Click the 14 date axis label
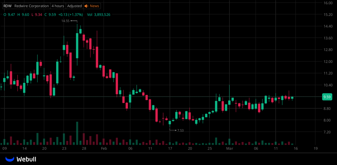The width and height of the screenshot is (337, 165). [24, 148]
